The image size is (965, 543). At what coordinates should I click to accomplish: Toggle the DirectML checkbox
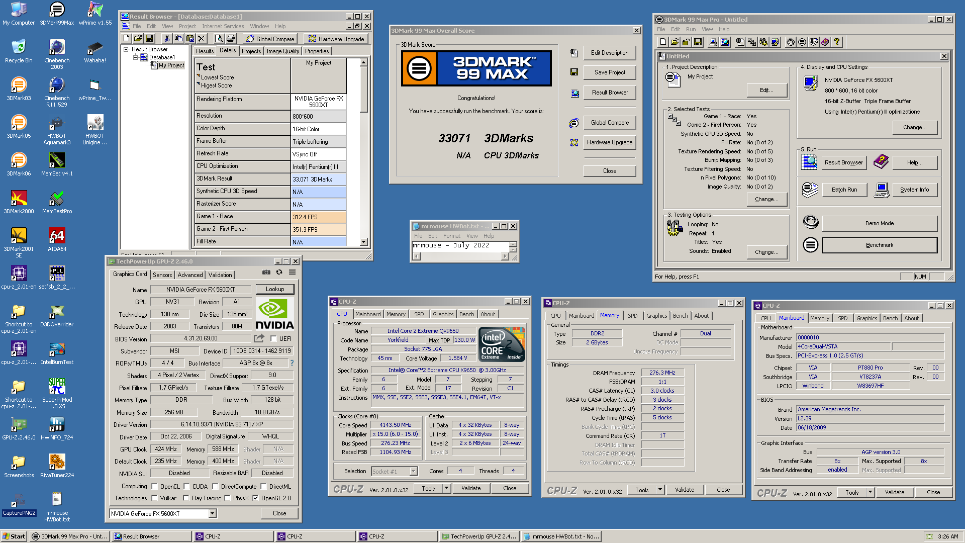263,486
